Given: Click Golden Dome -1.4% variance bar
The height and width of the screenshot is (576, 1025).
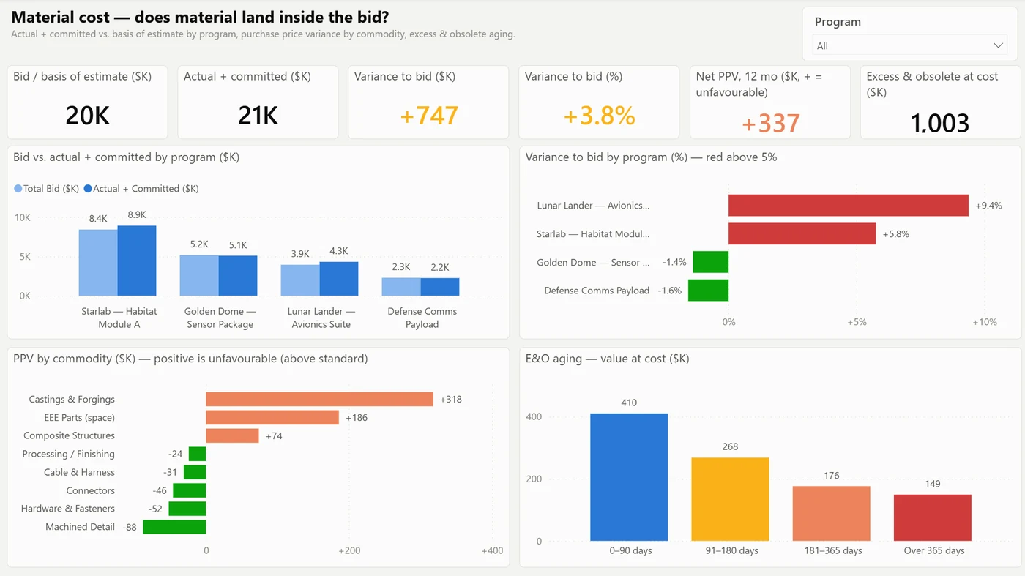Looking at the screenshot, I should coord(710,262).
